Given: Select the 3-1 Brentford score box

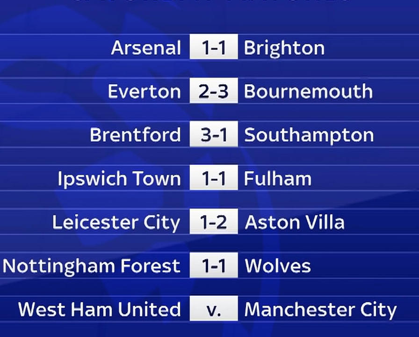Looking at the screenshot, I should [214, 134].
